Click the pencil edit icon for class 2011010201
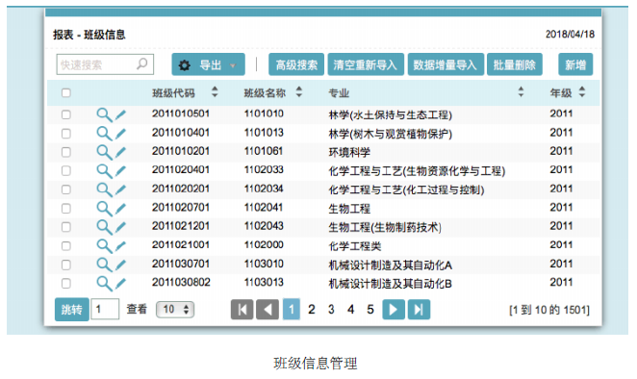Image resolution: width=637 pixels, height=379 pixels. 120,152
